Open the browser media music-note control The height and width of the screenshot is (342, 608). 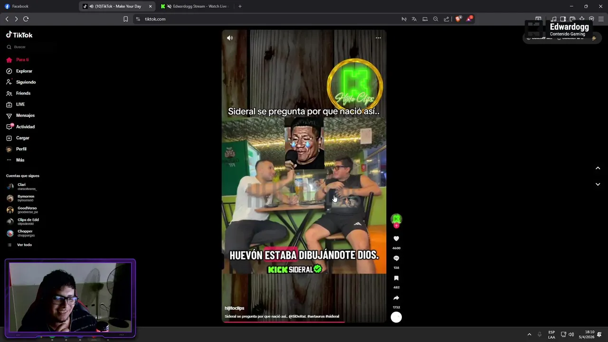[553, 19]
